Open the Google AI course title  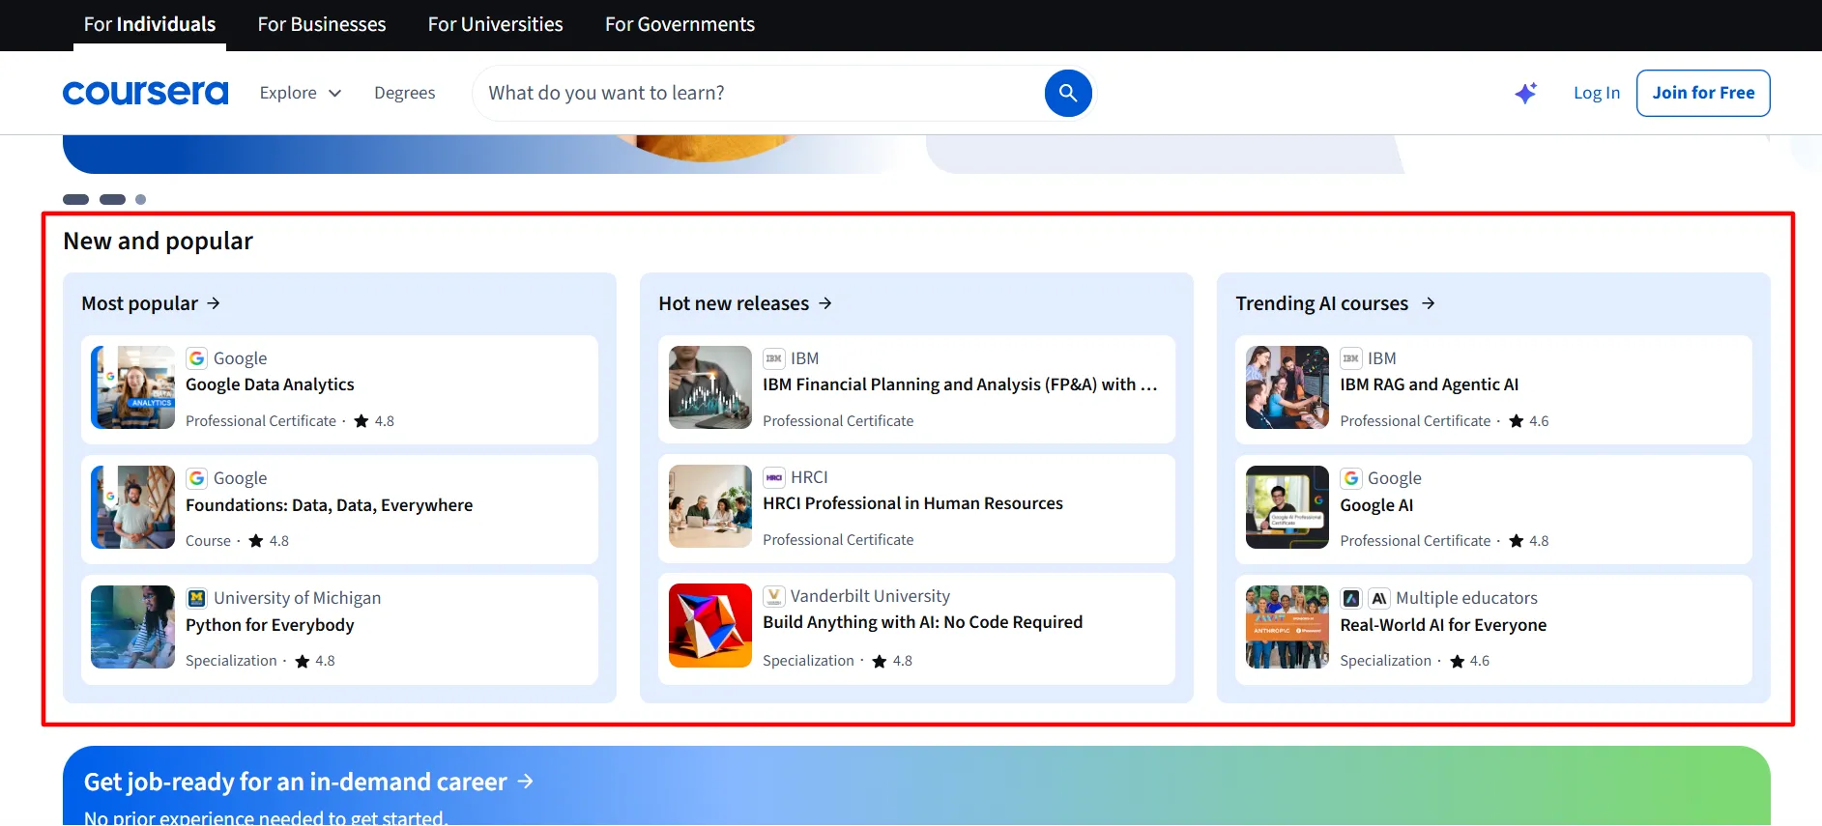(1376, 505)
